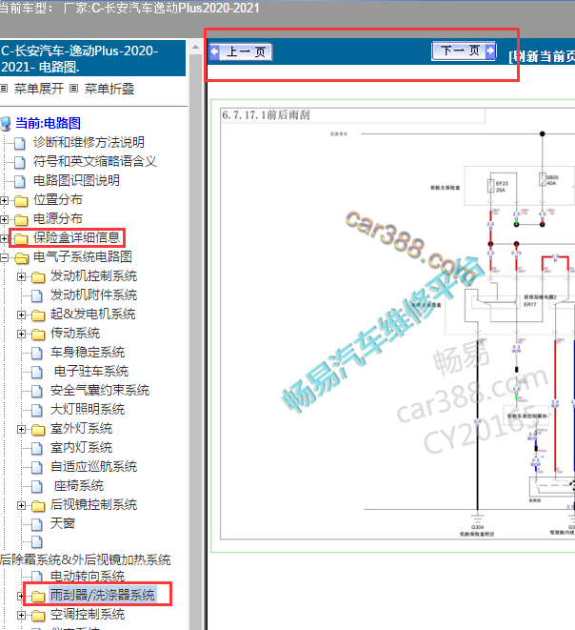Click the 电动转向系统 page icon
The width and height of the screenshot is (575, 630).
tap(37, 577)
